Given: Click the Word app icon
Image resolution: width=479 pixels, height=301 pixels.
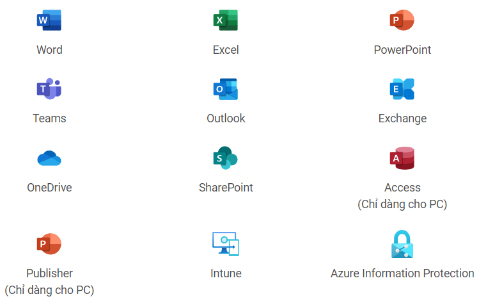Looking at the screenshot, I should (49, 20).
